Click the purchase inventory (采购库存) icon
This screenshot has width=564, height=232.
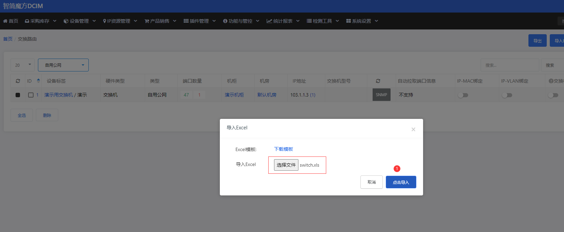pos(27,21)
